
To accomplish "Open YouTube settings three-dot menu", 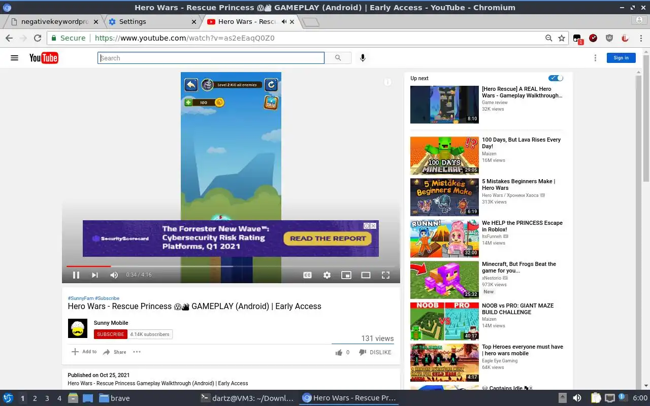I will pos(595,58).
